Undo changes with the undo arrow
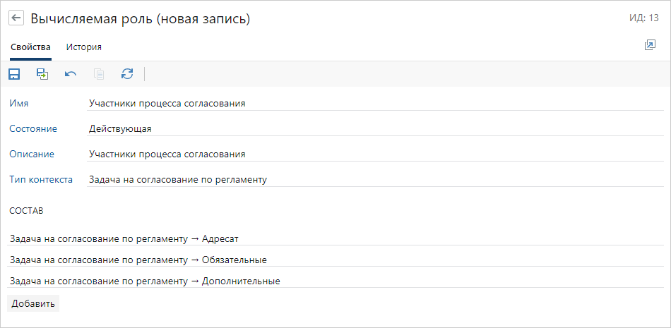This screenshot has height=328, width=671. [71, 74]
